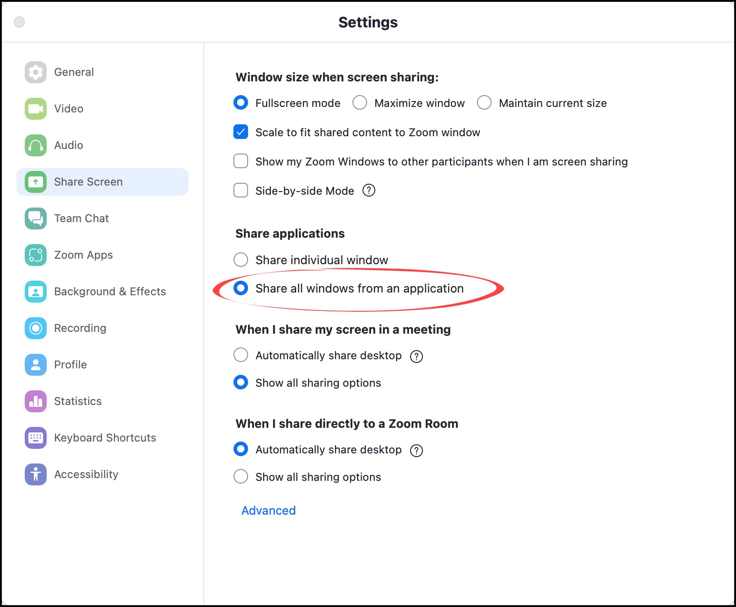Screen dimensions: 736x607
Task: Select Maintain current size option
Action: pyautogui.click(x=484, y=103)
